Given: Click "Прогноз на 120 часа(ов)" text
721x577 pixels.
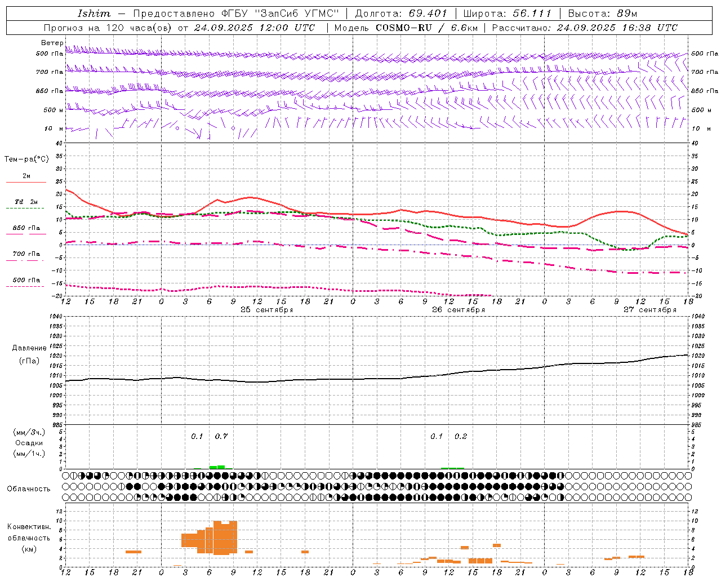Looking at the screenshot, I should [x=109, y=28].
